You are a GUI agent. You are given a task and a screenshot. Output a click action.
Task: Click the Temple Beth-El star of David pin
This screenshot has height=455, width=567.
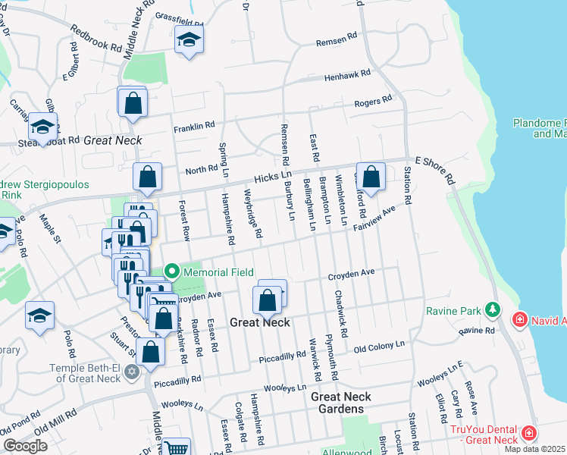[132, 372]
